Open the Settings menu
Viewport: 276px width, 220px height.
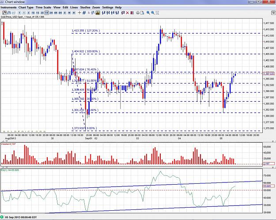[108, 8]
